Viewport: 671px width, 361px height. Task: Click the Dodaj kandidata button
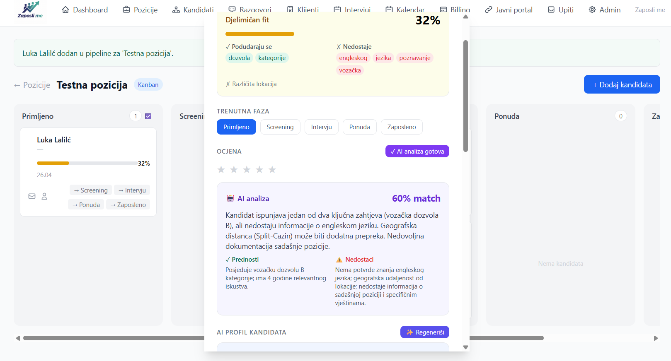622,84
